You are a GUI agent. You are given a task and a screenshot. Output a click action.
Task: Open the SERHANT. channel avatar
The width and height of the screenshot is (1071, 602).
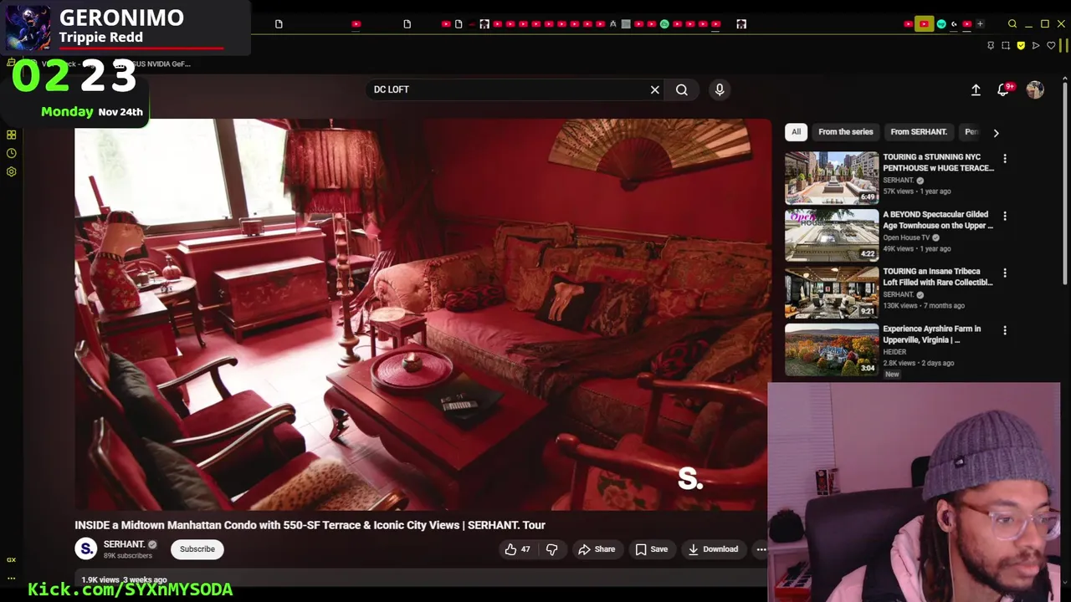pyautogui.click(x=85, y=548)
